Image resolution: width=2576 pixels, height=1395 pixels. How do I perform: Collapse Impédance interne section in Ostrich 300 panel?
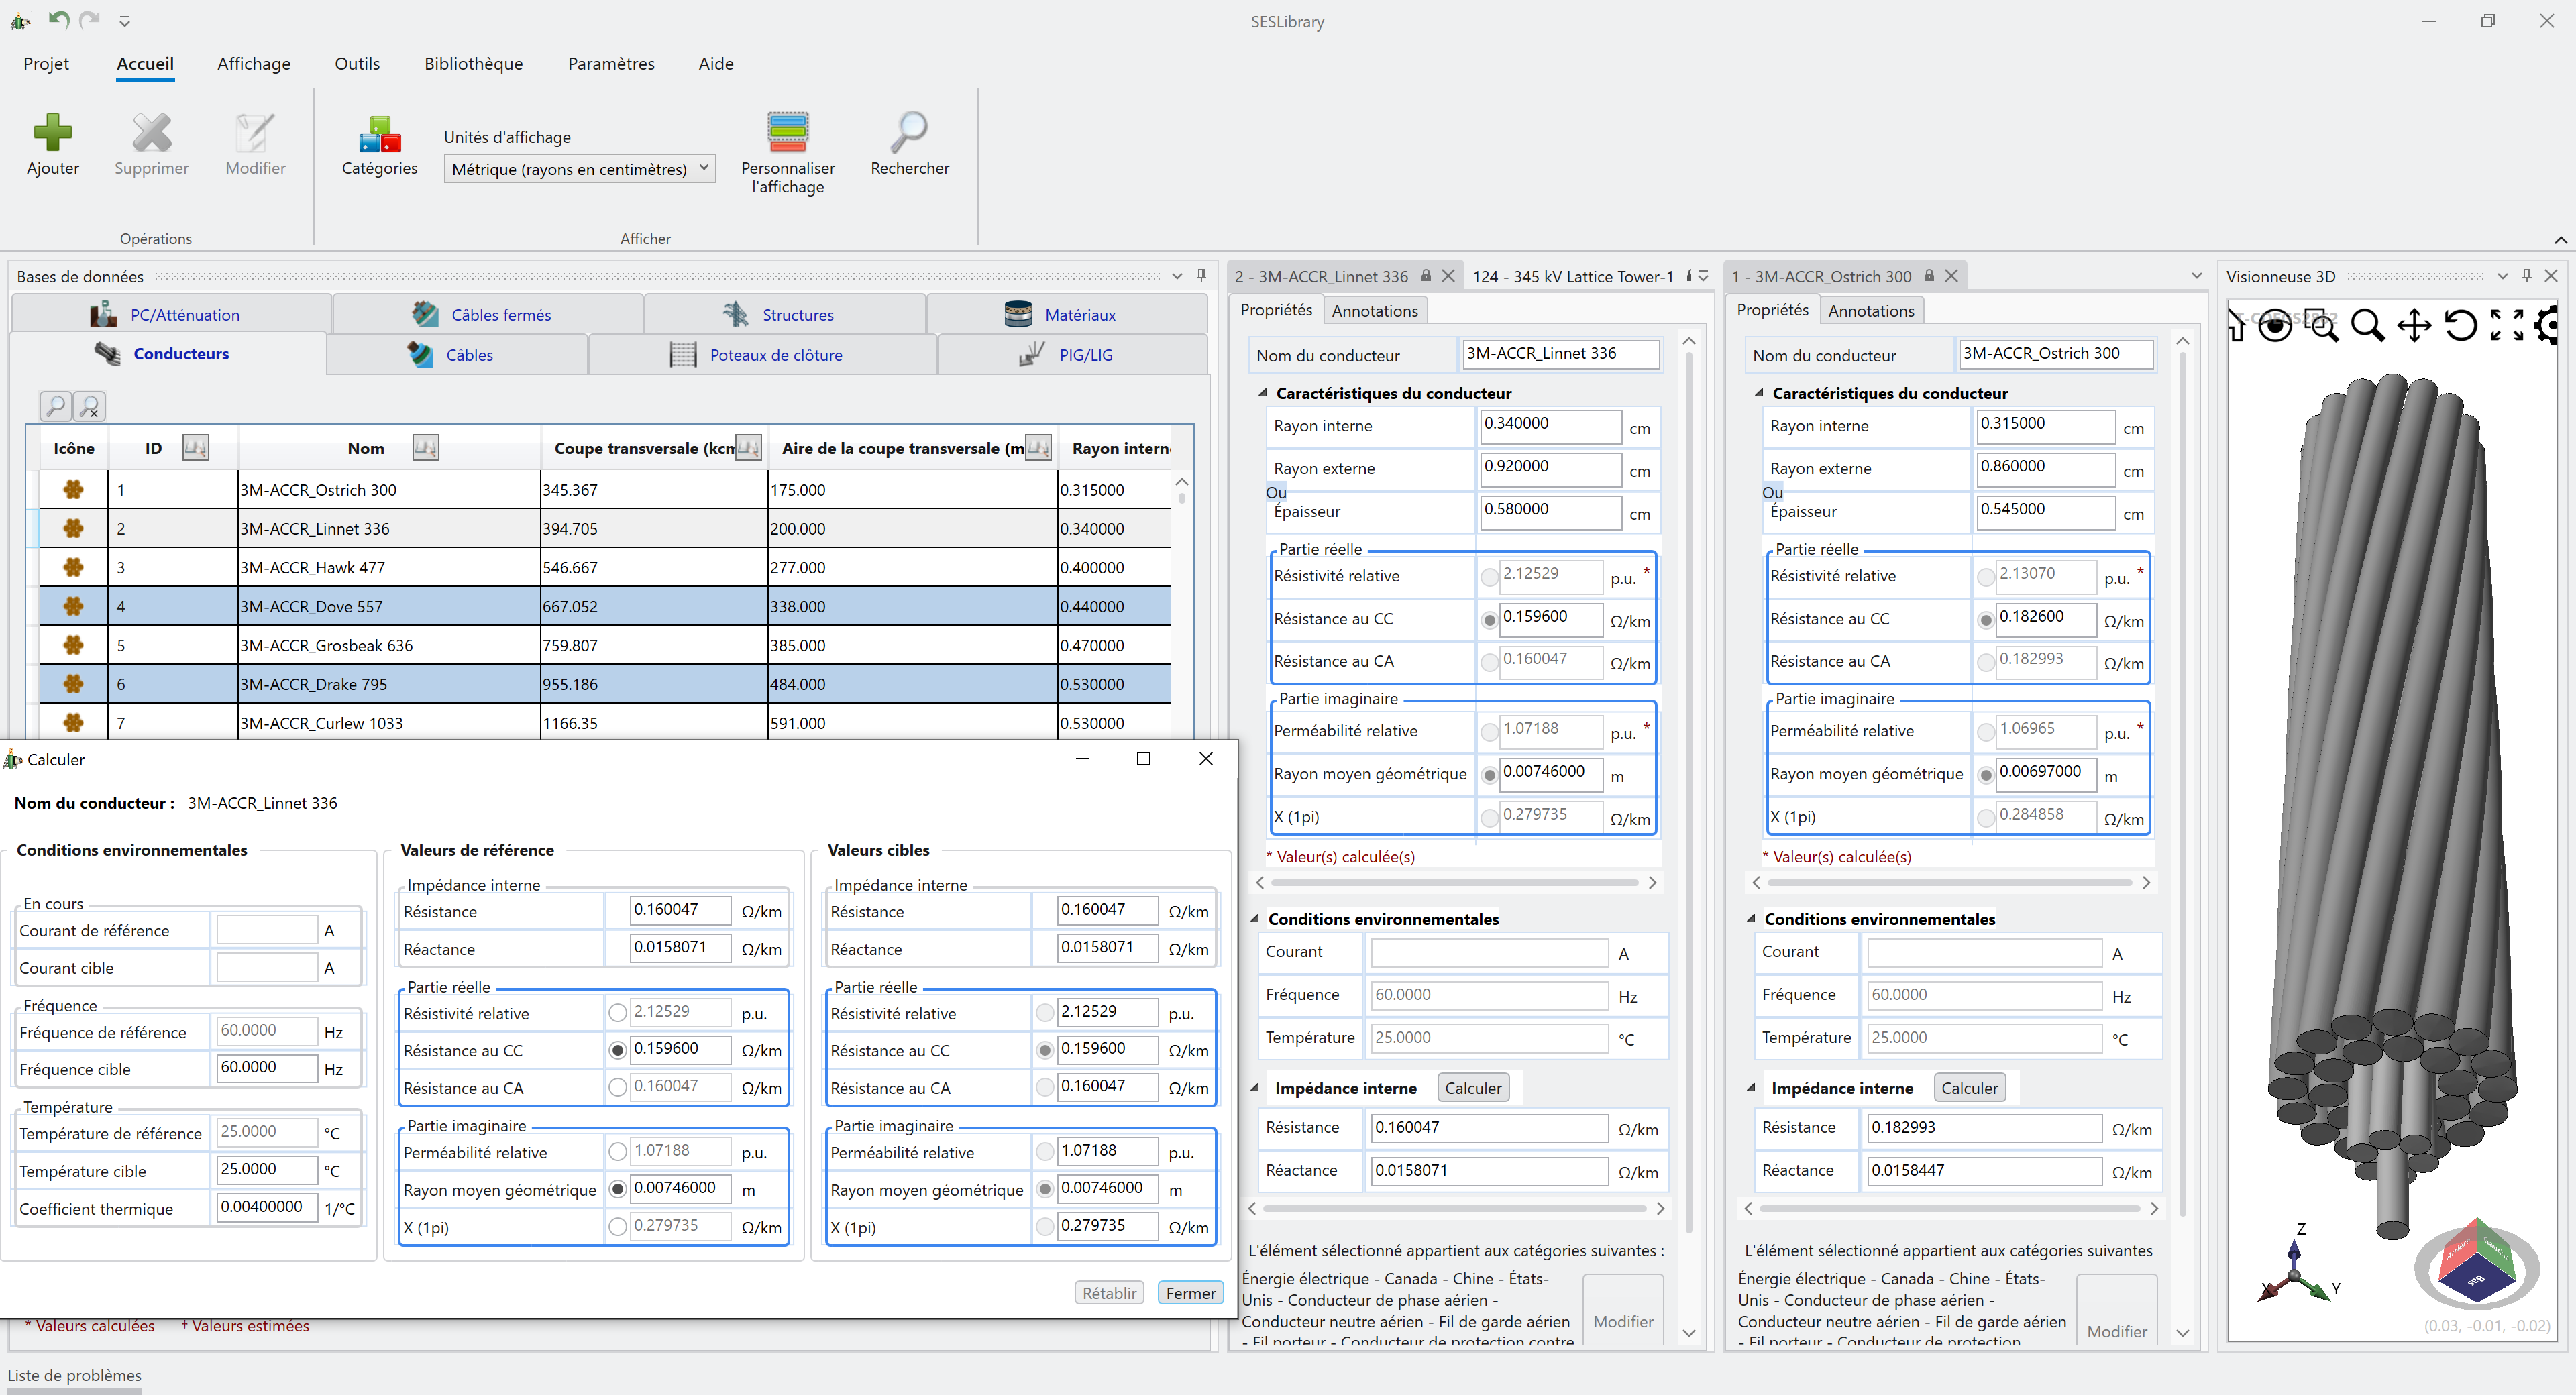point(1751,1088)
